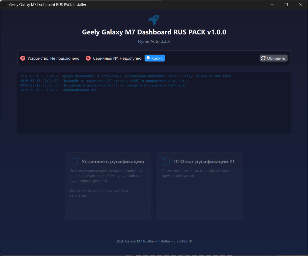The image size is (308, 256).
Task: Close the installer window
Action: point(301,5)
